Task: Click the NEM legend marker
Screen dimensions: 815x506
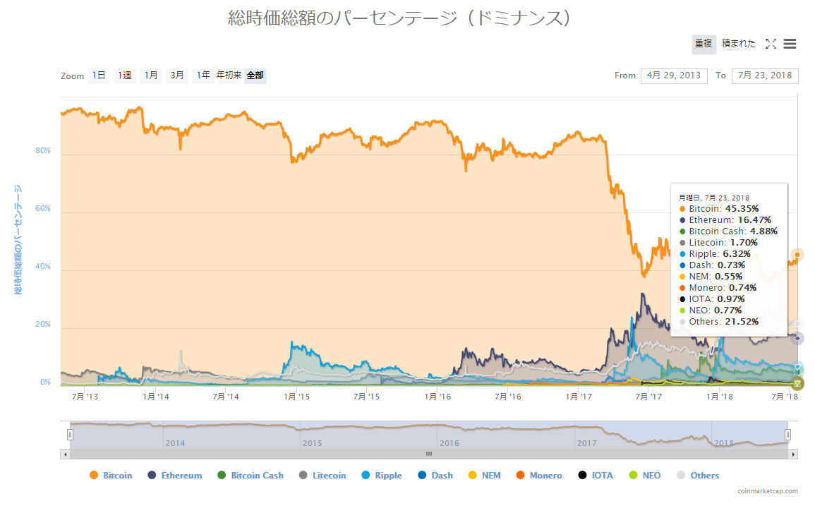Action: (x=473, y=476)
